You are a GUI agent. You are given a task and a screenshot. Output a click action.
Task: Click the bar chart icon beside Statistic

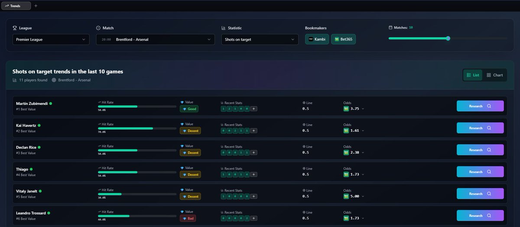click(x=224, y=28)
